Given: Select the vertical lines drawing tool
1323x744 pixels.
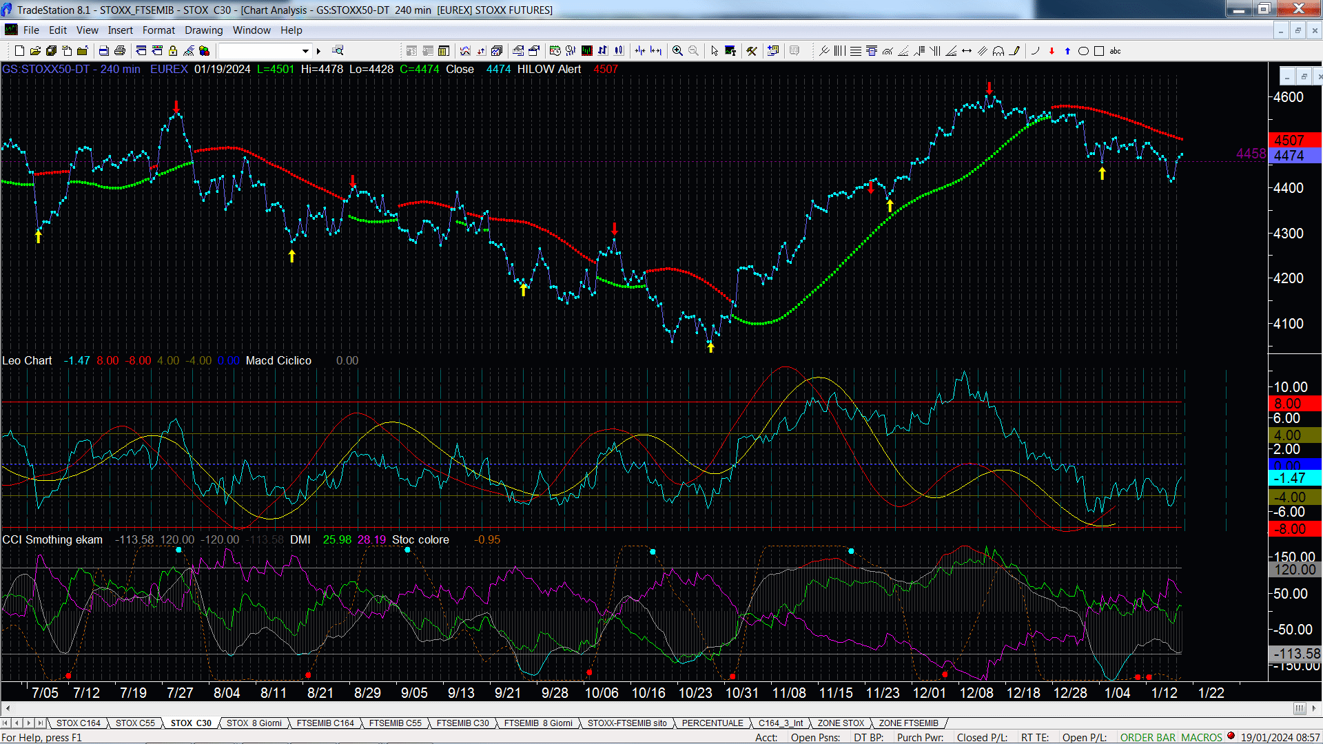Looking at the screenshot, I should (839, 51).
